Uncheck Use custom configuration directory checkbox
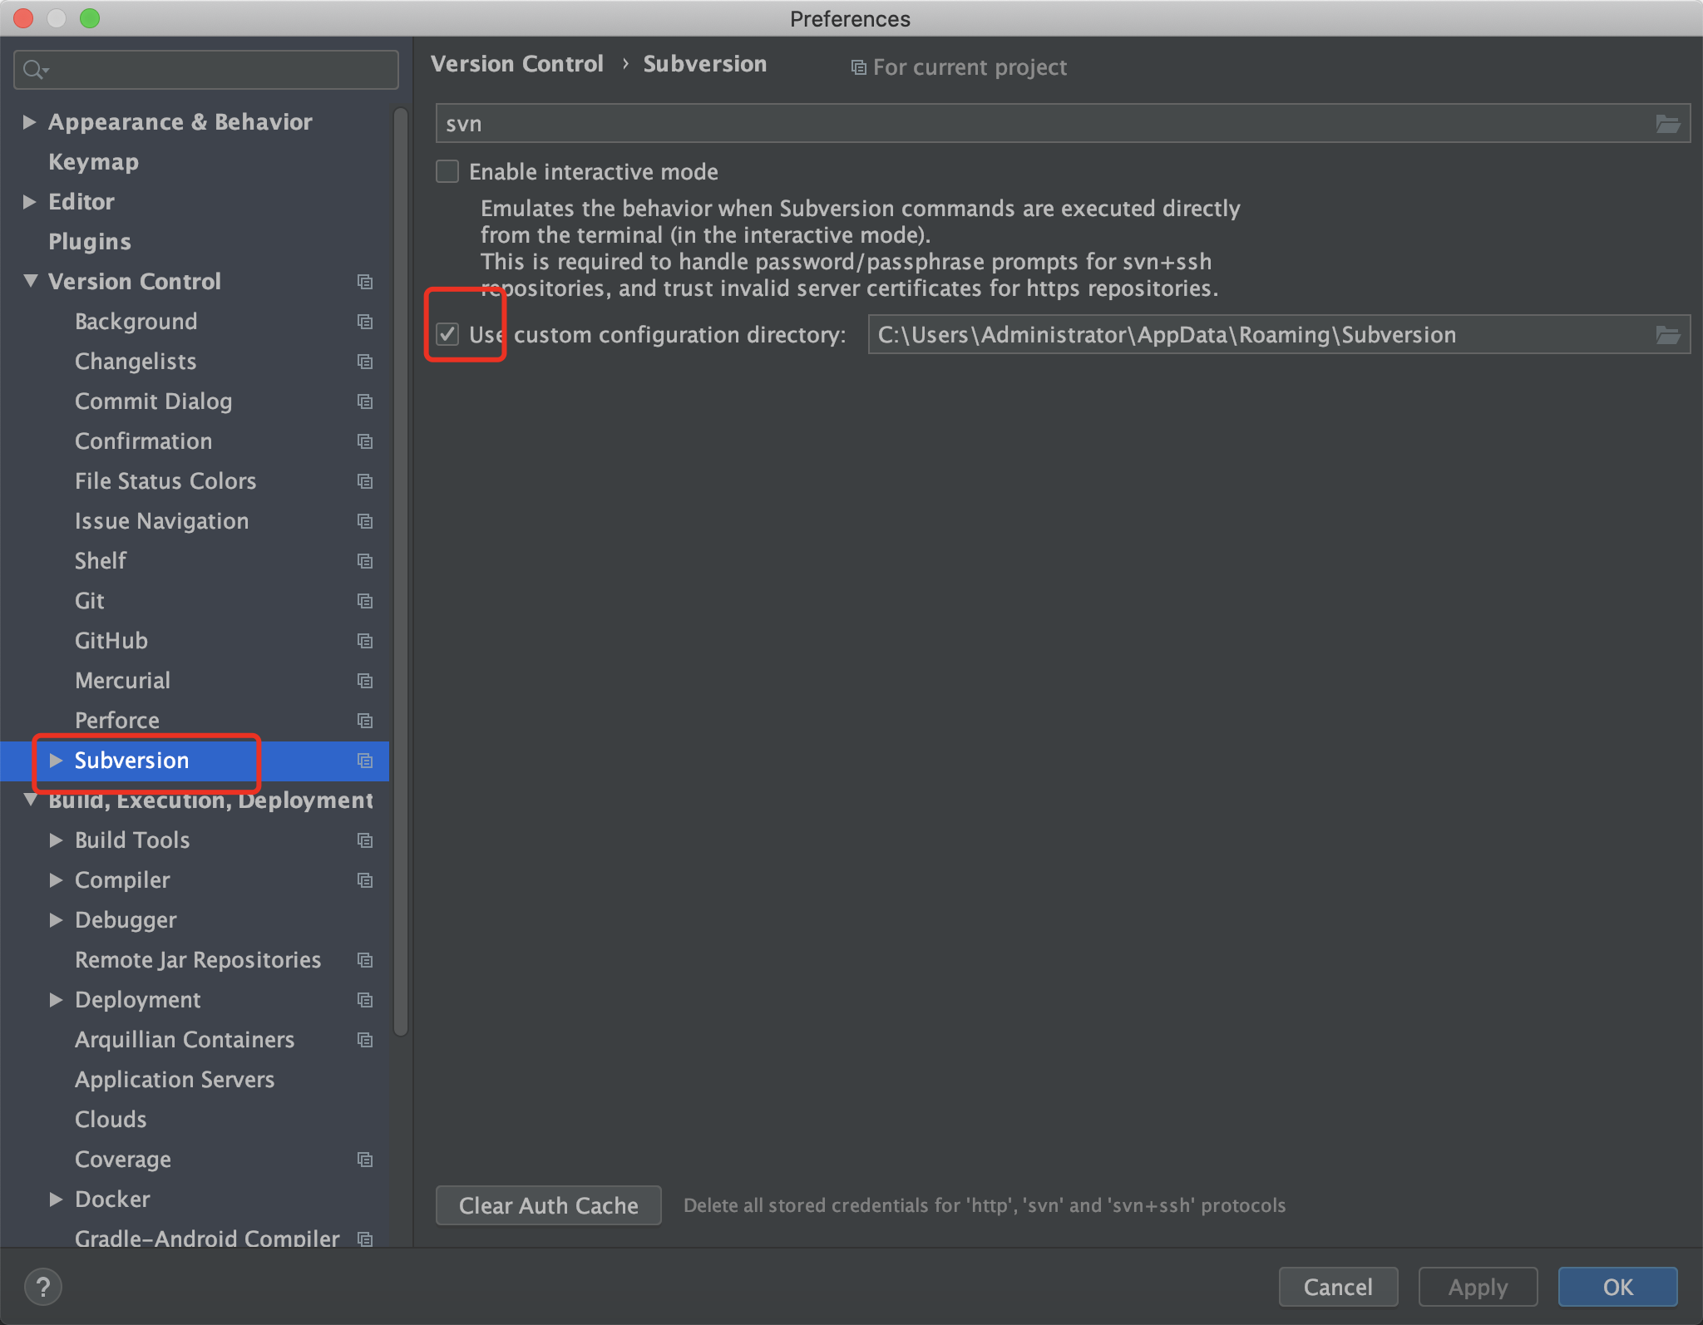The image size is (1703, 1325). click(447, 335)
